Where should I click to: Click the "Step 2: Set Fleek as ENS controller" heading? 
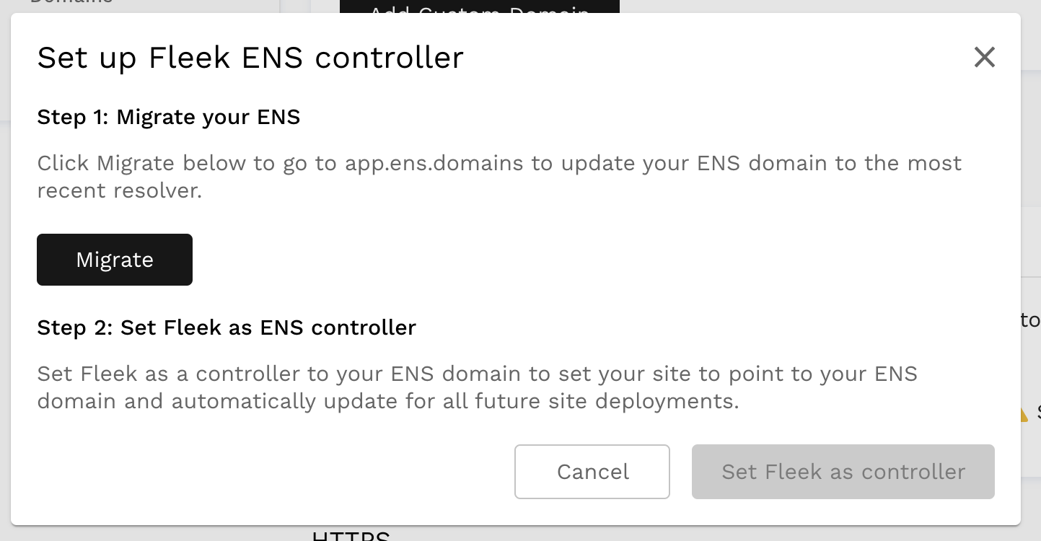(x=227, y=327)
